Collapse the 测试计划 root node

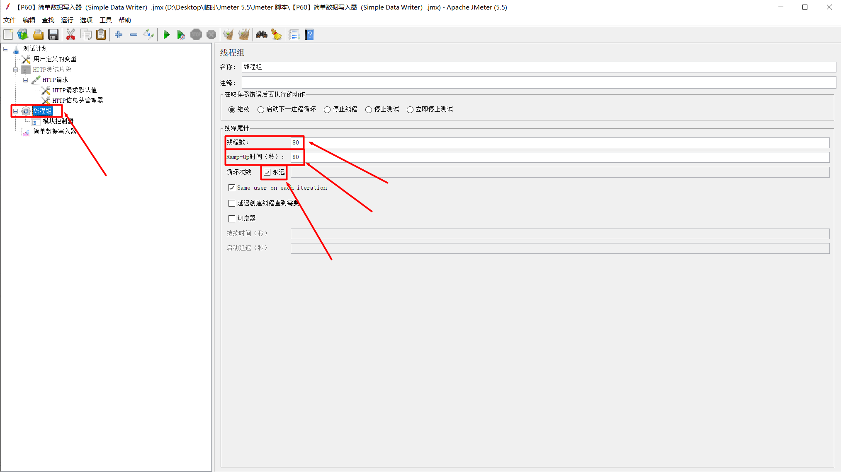pos(6,49)
